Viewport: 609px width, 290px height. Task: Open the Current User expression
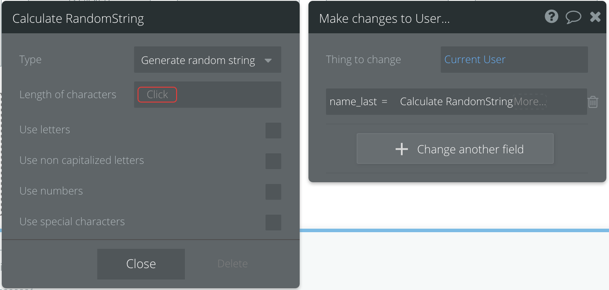click(x=475, y=60)
